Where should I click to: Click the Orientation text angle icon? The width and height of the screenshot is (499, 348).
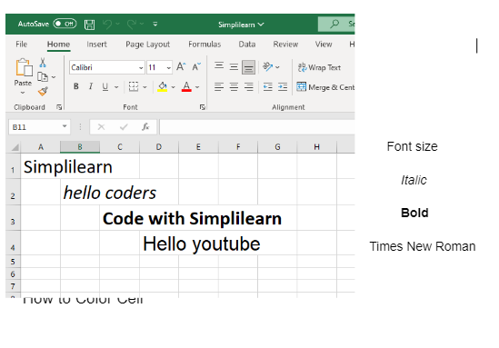[x=267, y=67]
